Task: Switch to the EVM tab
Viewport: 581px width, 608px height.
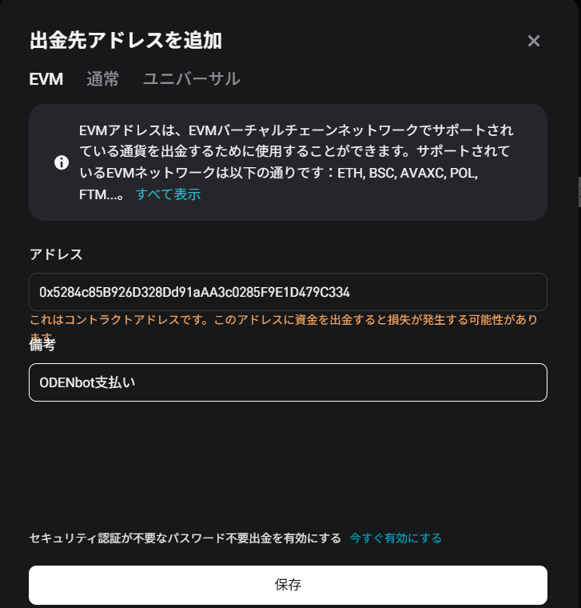Action: click(46, 79)
